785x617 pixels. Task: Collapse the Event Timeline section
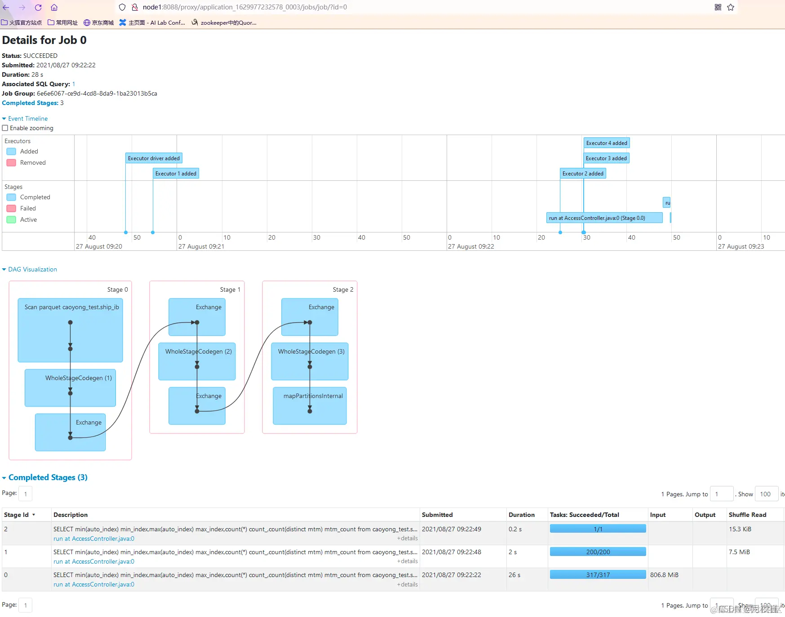[x=25, y=118]
